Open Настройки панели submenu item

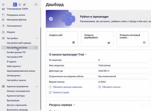(16, 80)
